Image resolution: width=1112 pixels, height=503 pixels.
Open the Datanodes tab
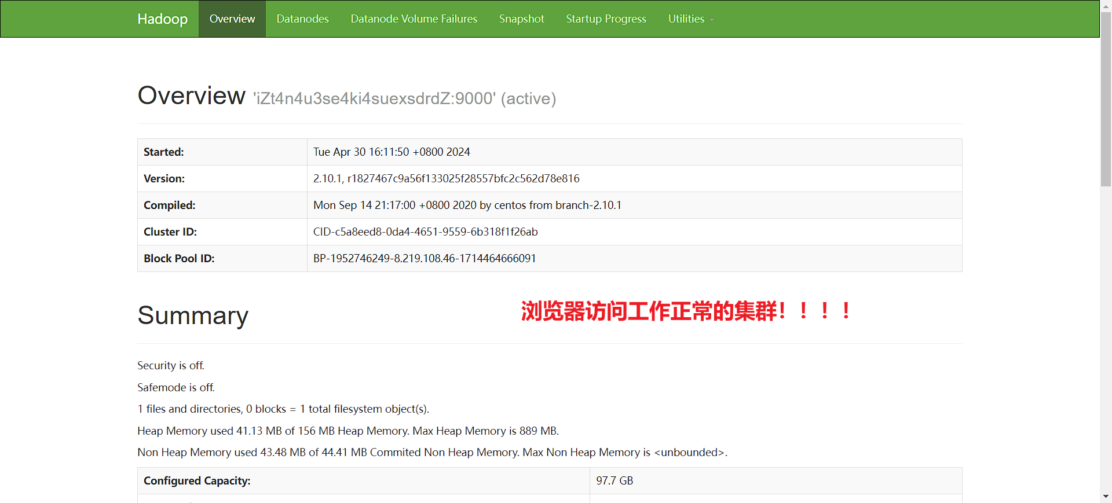coord(302,19)
